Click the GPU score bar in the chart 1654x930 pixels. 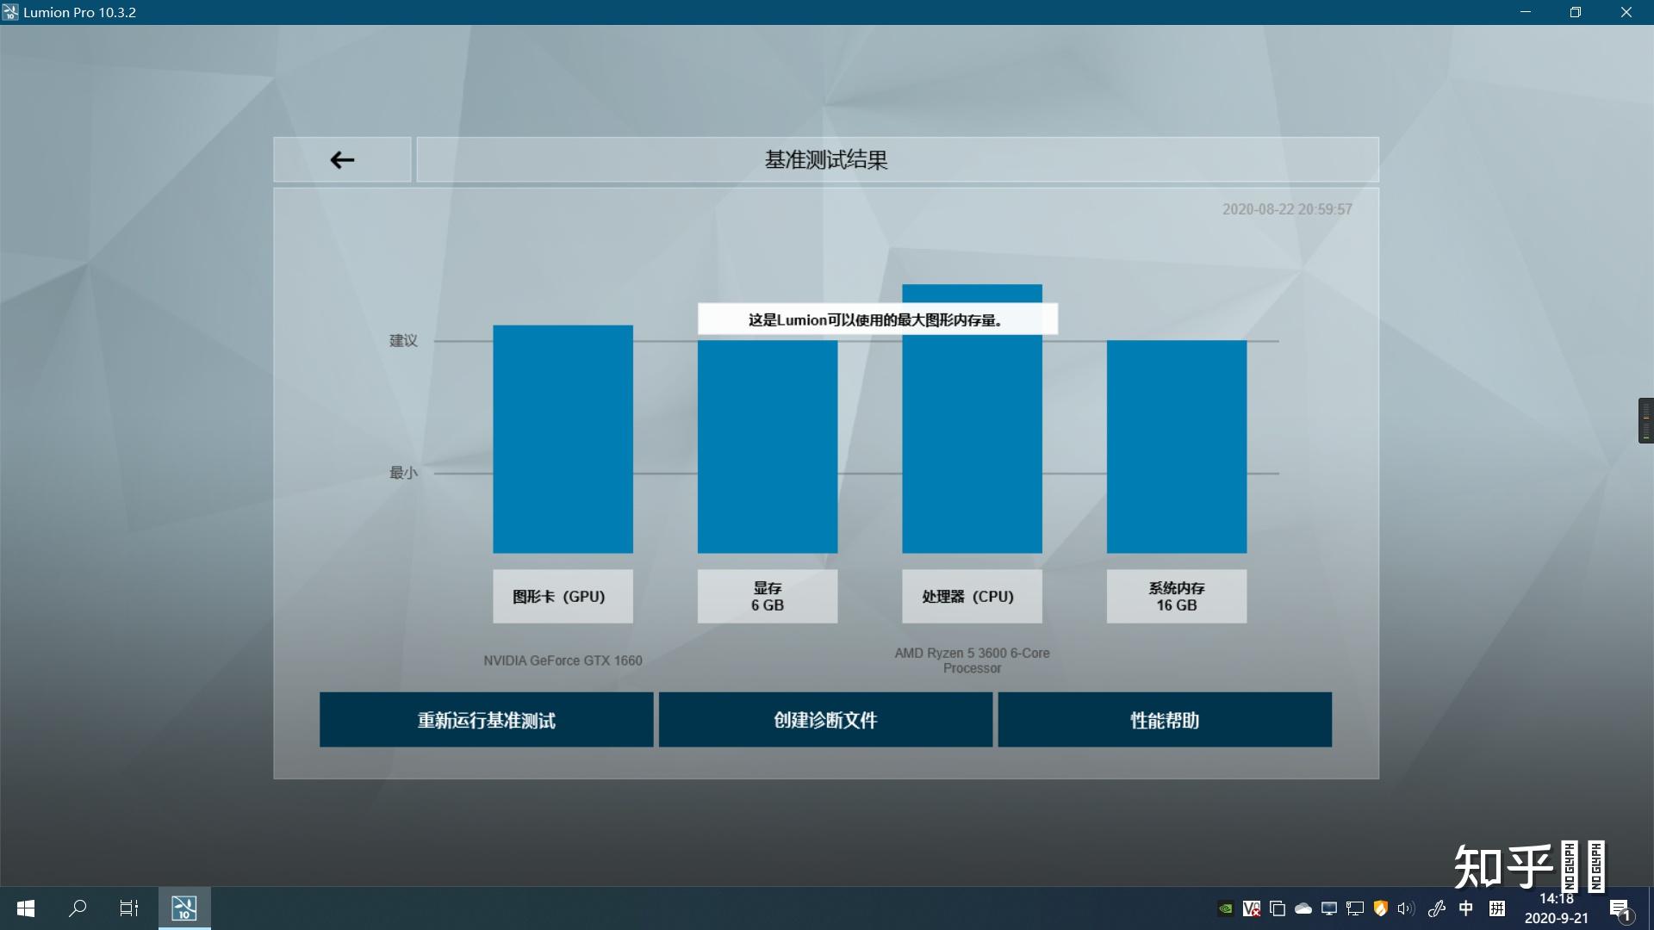pos(563,439)
